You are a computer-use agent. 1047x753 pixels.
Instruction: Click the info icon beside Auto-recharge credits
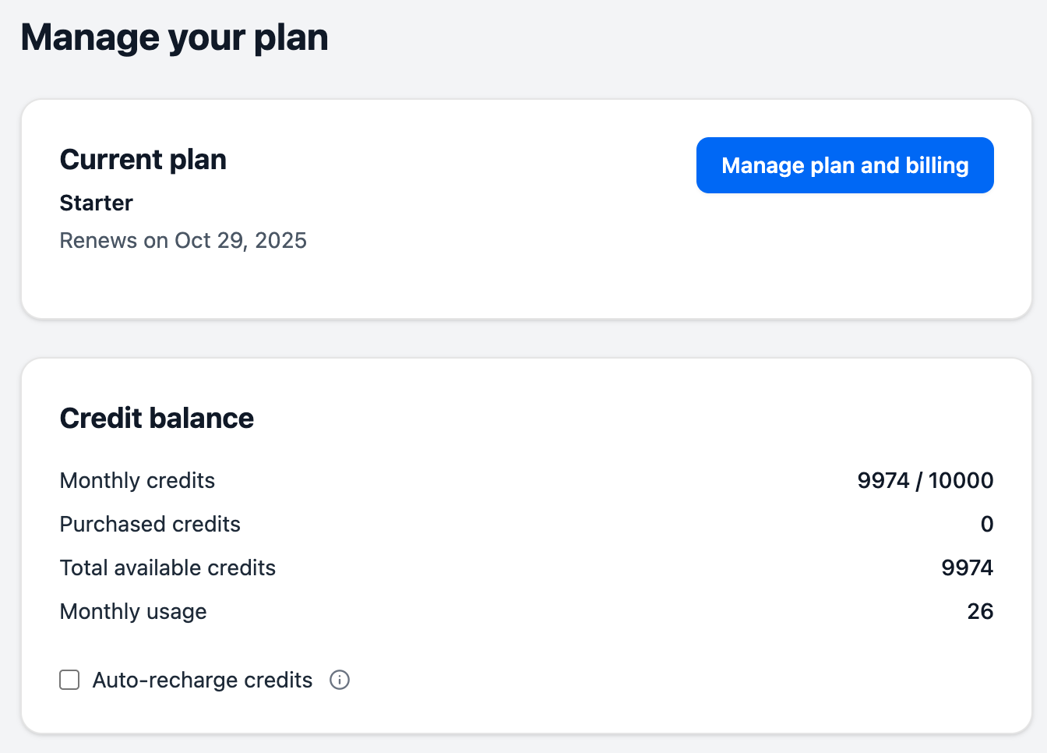(x=340, y=680)
